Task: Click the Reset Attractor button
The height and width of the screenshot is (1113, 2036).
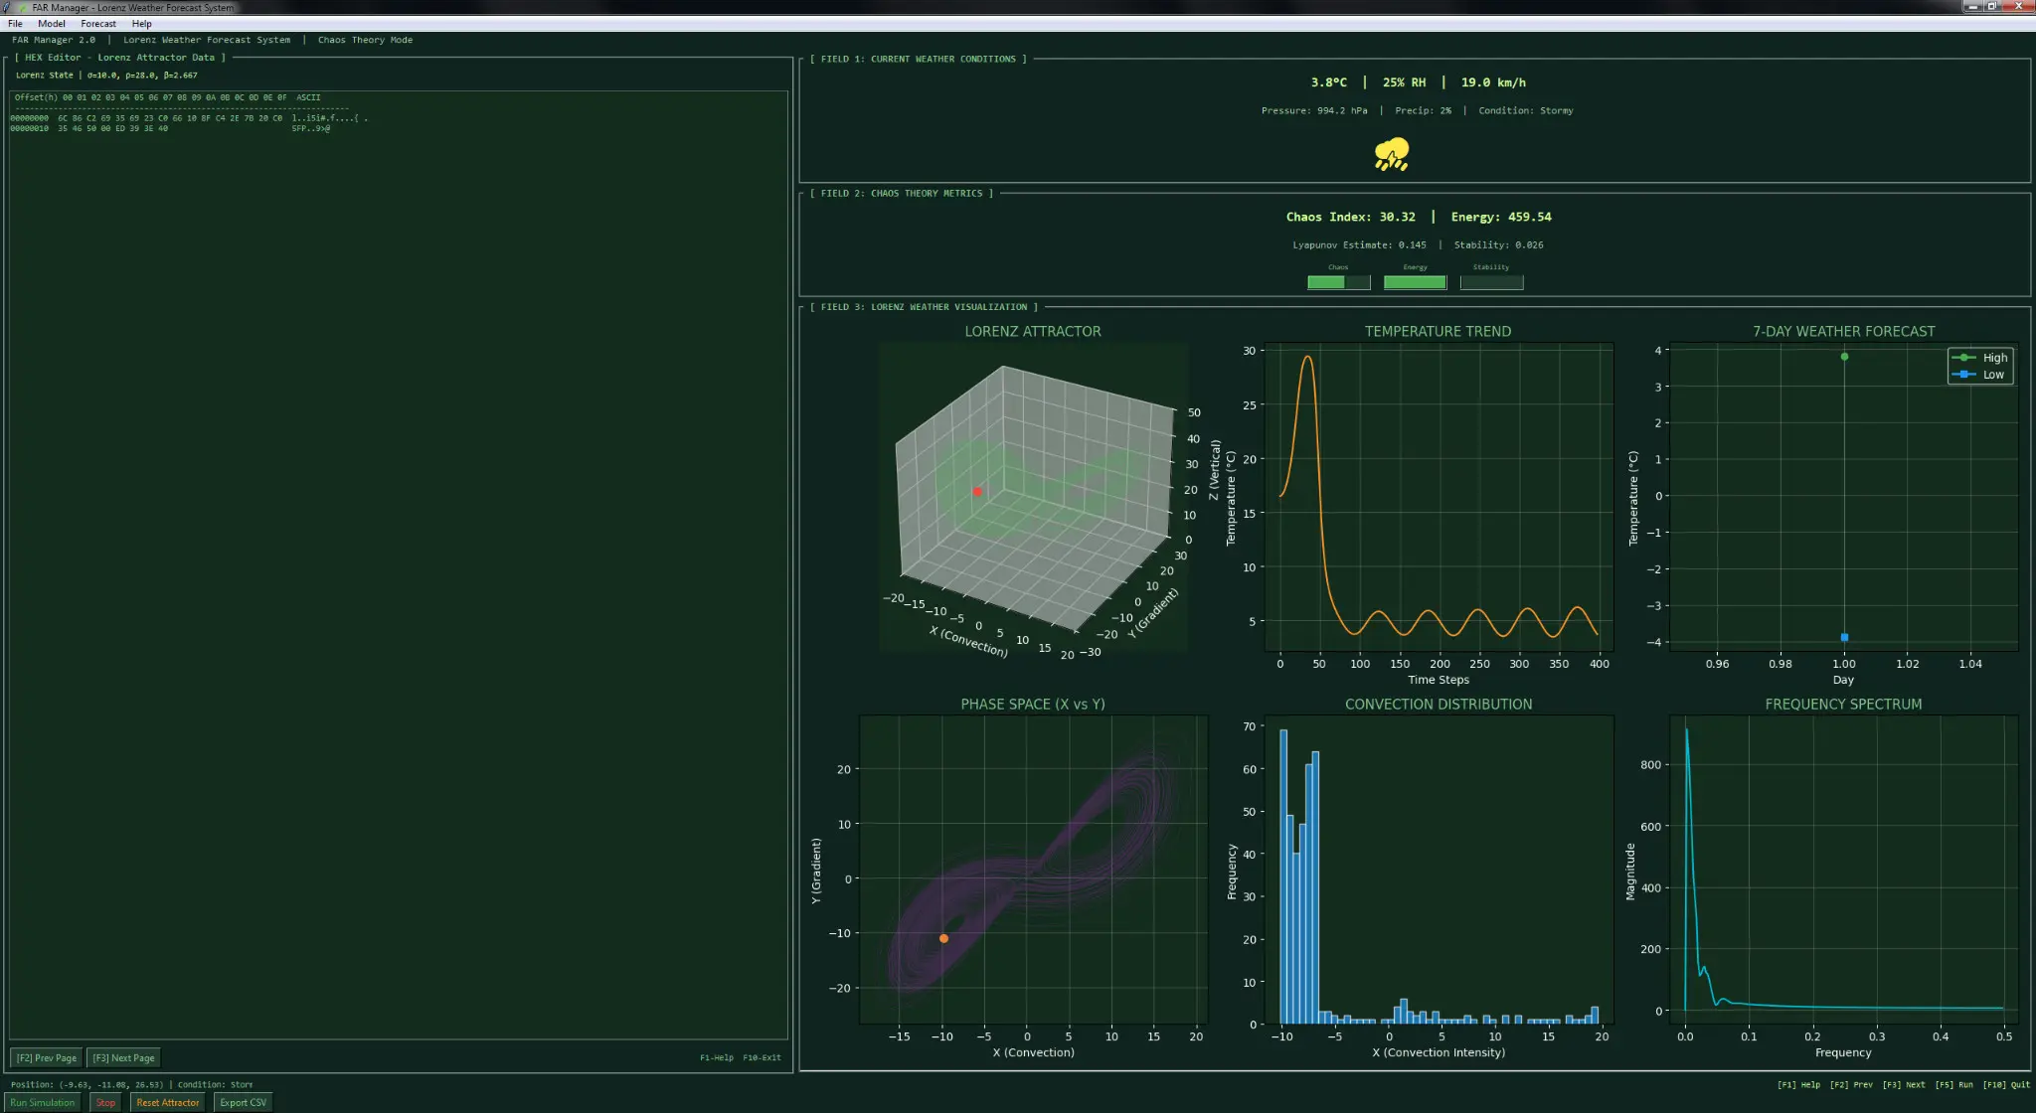Action: pos(168,1102)
